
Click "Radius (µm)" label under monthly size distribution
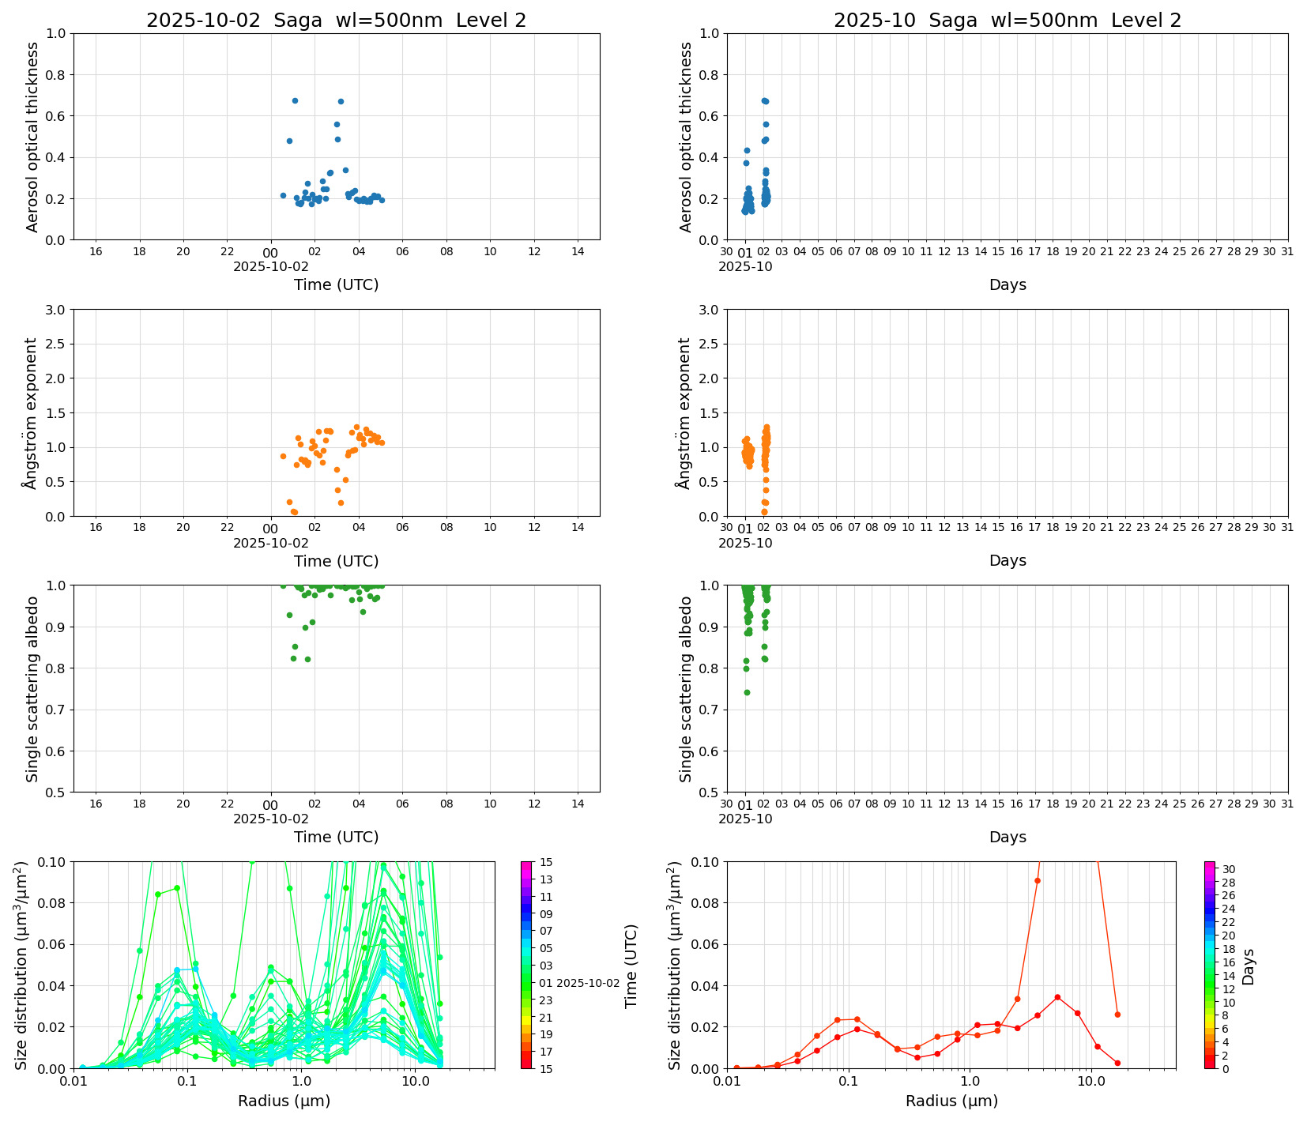coord(951,1101)
